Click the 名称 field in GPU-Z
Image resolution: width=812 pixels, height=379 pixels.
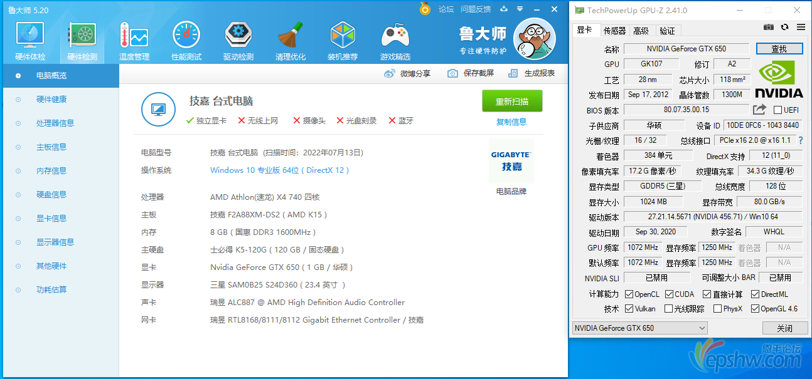(686, 49)
